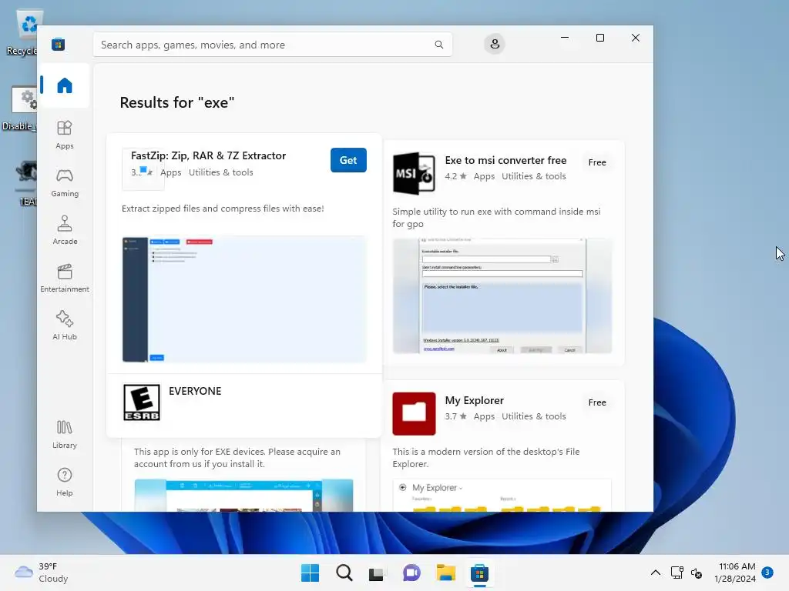Go to Gaming section
The width and height of the screenshot is (789, 591).
[65, 182]
